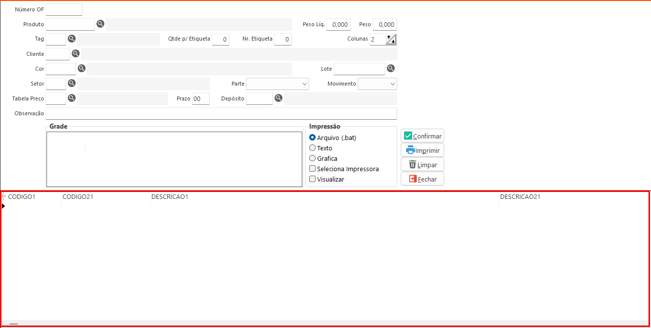
Task: Click the Lote search magnifier icon
Action: [x=391, y=68]
